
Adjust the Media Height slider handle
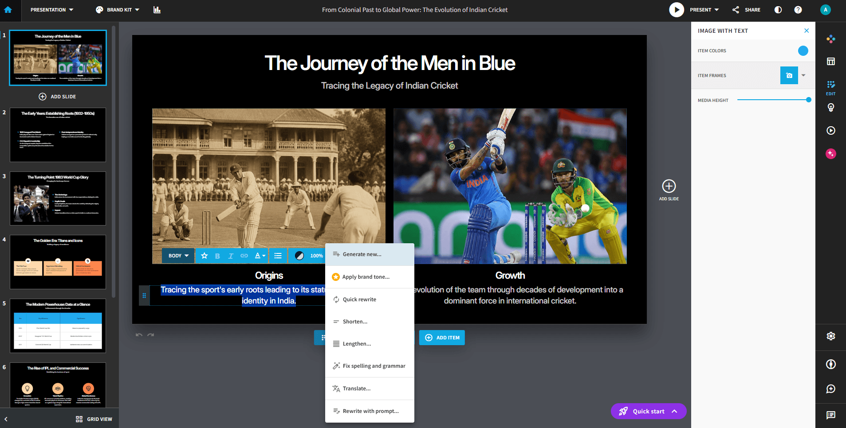pos(809,100)
